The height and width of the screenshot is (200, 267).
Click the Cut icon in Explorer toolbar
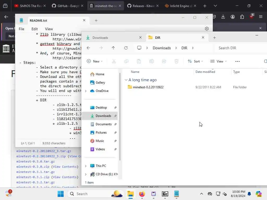pos(114,61)
